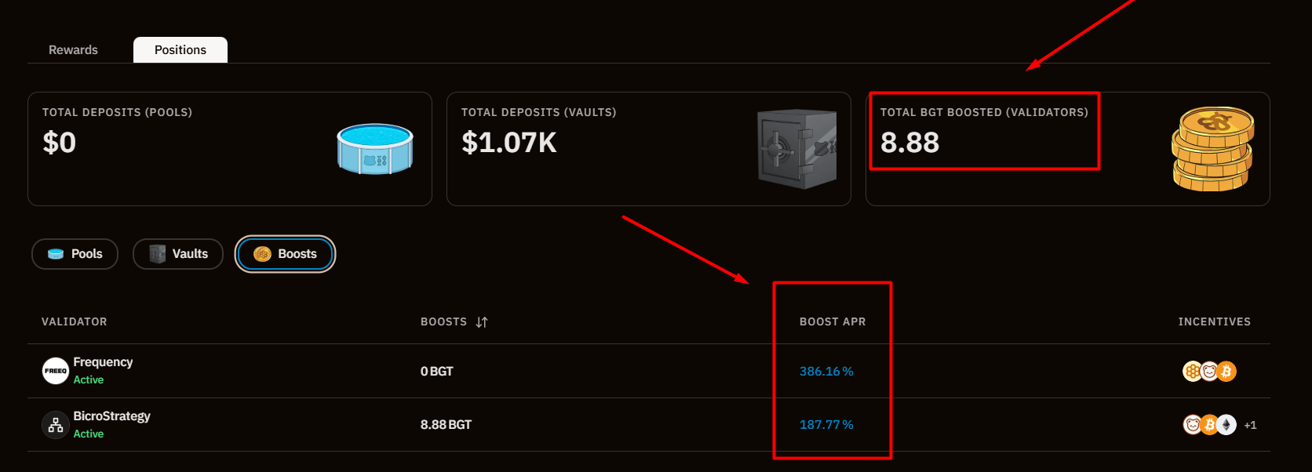
Task: Click the Frequency validator logo icon
Action: point(56,371)
